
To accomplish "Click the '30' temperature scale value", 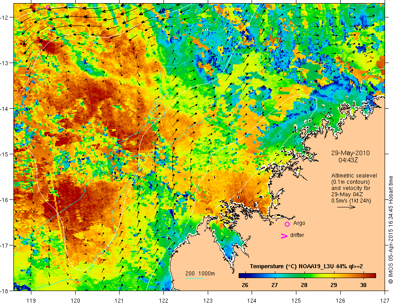I will pyautogui.click(x=363, y=285).
